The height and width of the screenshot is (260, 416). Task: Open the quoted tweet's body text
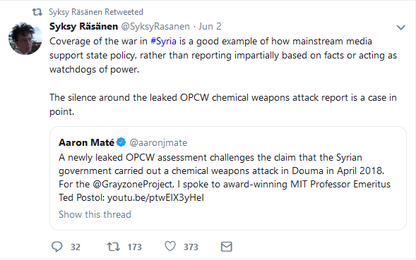coord(225,178)
